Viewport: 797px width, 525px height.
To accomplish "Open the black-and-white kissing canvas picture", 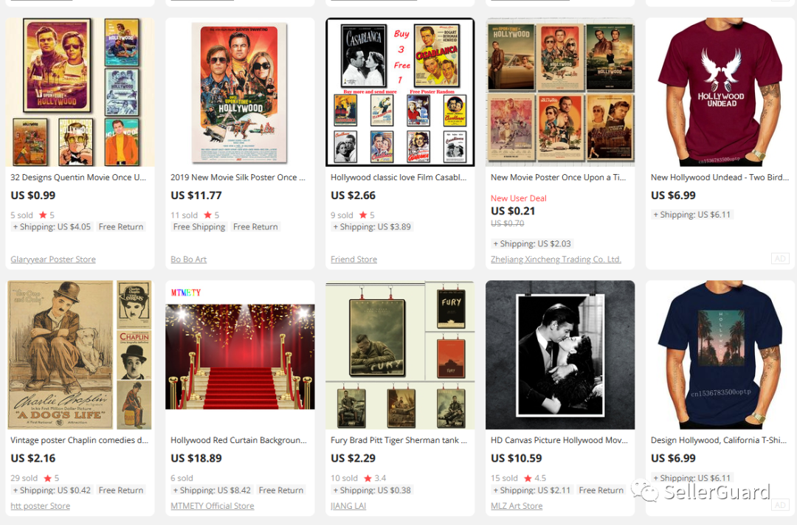I will pyautogui.click(x=560, y=355).
